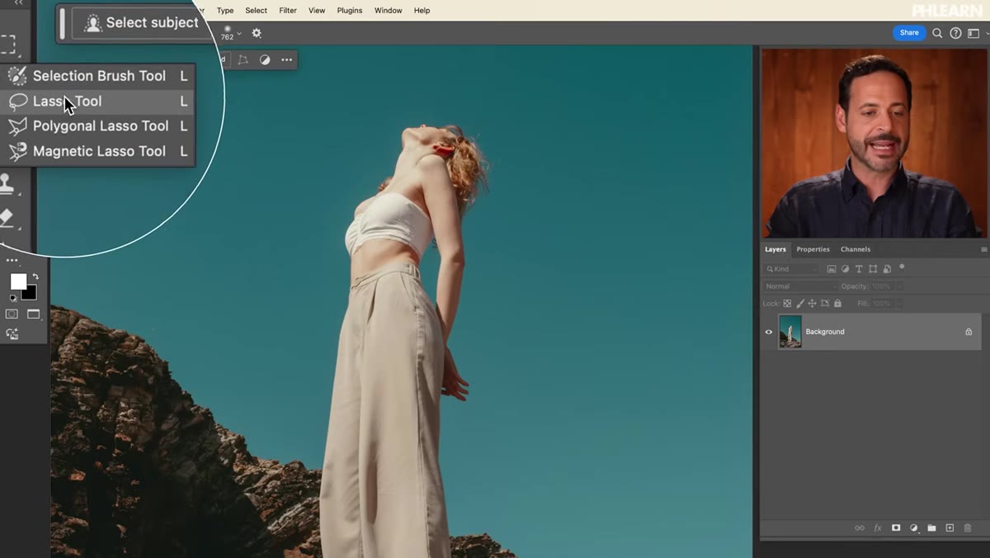
Task: Switch to the Layers tab
Action: [x=775, y=249]
